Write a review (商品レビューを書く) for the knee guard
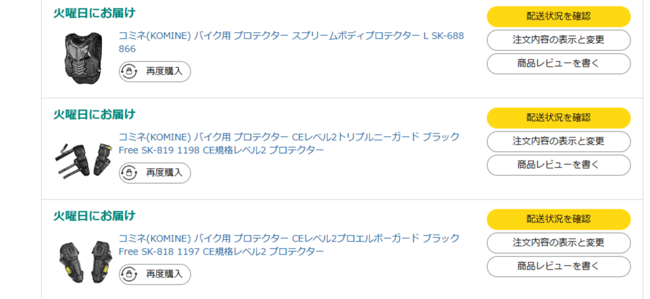 coord(558,165)
